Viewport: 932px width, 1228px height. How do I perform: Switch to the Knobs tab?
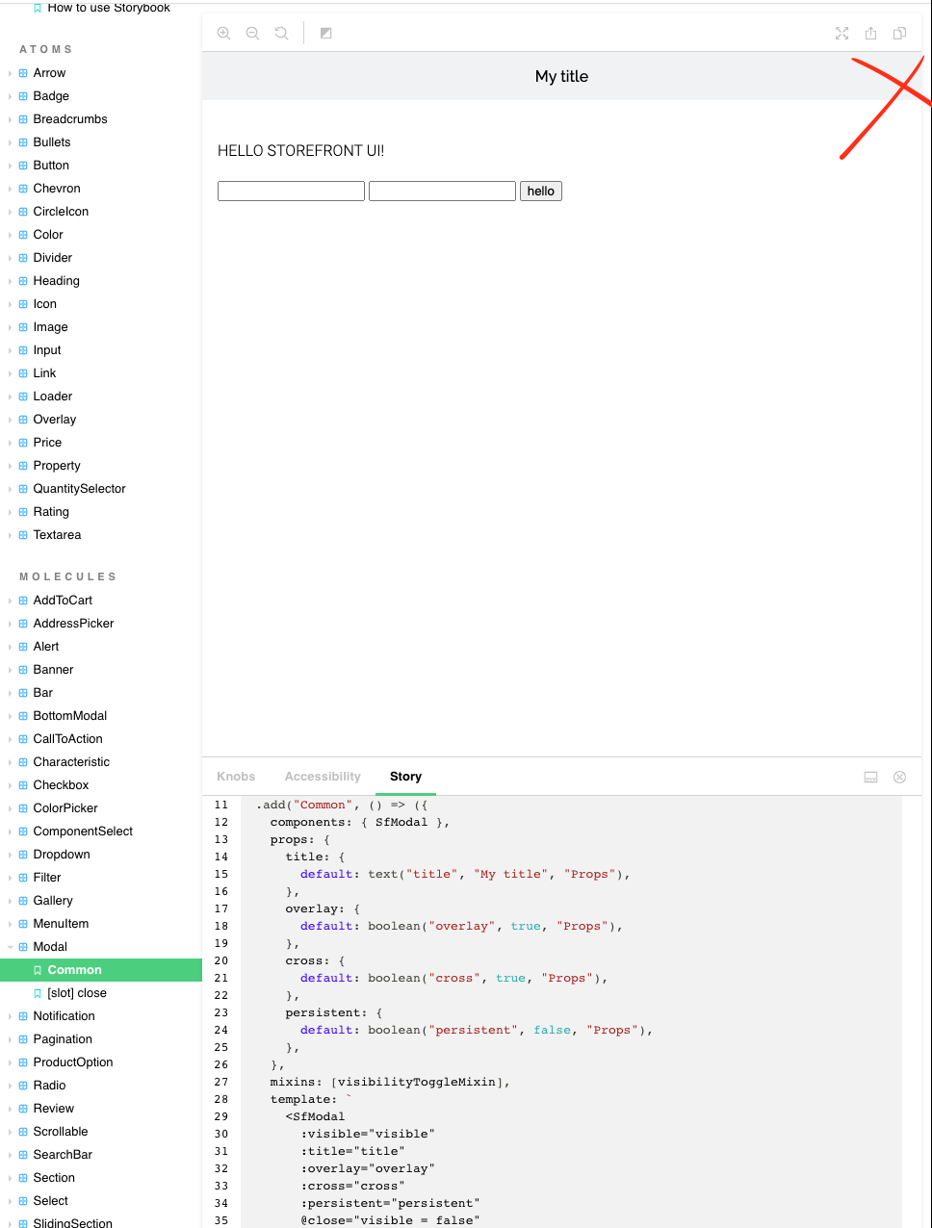pyautogui.click(x=236, y=777)
